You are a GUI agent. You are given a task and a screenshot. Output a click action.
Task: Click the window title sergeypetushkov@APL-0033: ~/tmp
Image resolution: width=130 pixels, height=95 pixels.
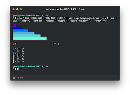(65, 9)
